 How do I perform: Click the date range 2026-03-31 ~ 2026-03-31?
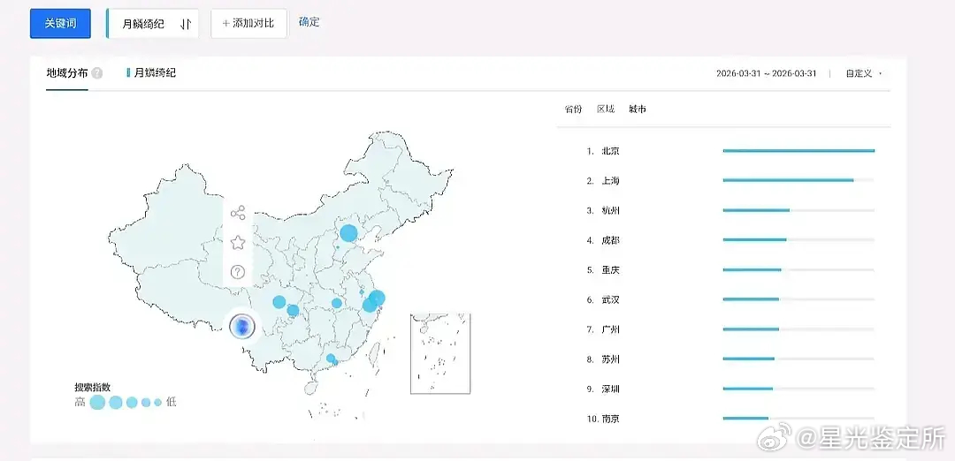766,73
